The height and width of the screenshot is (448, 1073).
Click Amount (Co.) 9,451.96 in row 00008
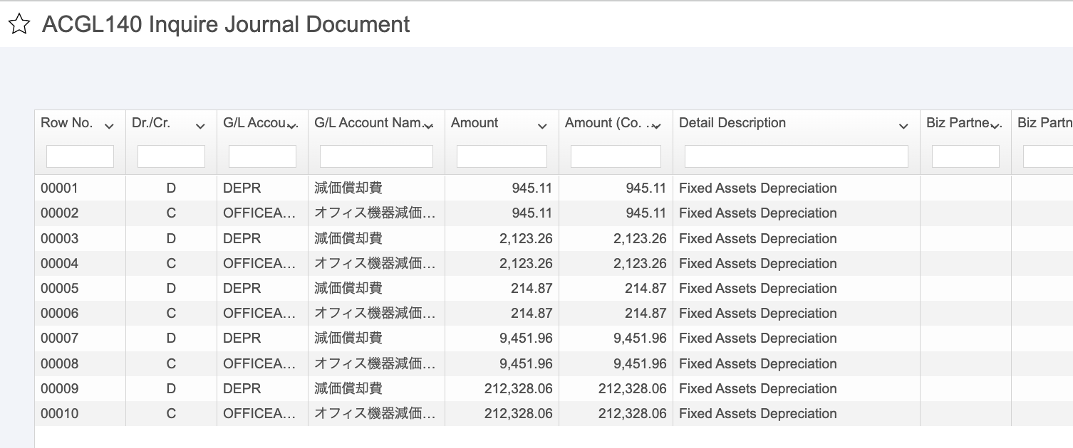(x=641, y=363)
